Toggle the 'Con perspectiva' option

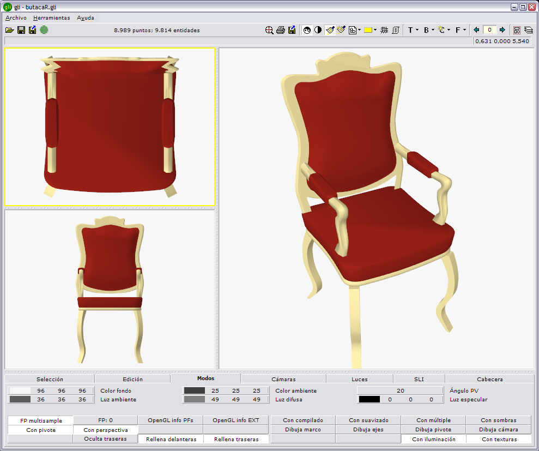tap(106, 430)
